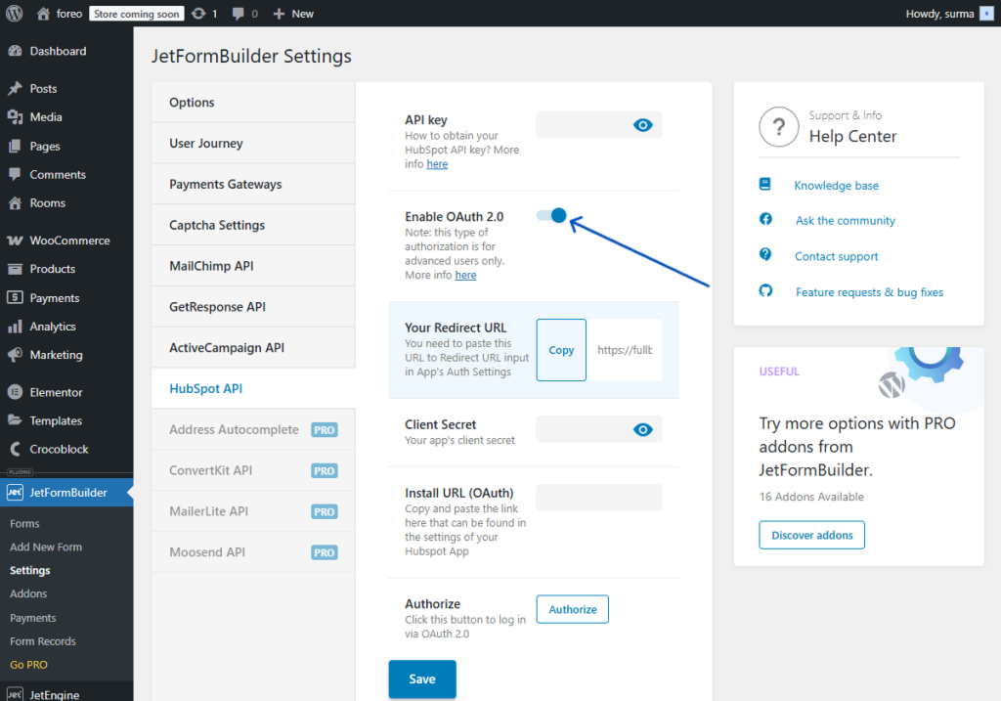This screenshot has width=1001, height=701.
Task: Click the Authorize button for OAuth login
Action: pyautogui.click(x=572, y=608)
